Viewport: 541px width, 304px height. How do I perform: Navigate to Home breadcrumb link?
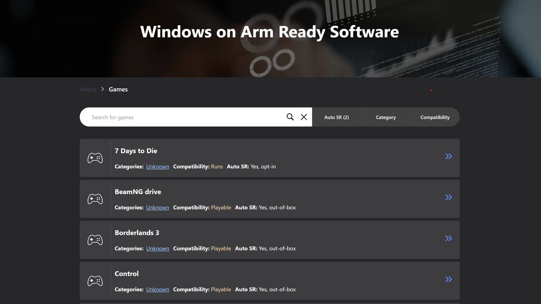(x=88, y=89)
